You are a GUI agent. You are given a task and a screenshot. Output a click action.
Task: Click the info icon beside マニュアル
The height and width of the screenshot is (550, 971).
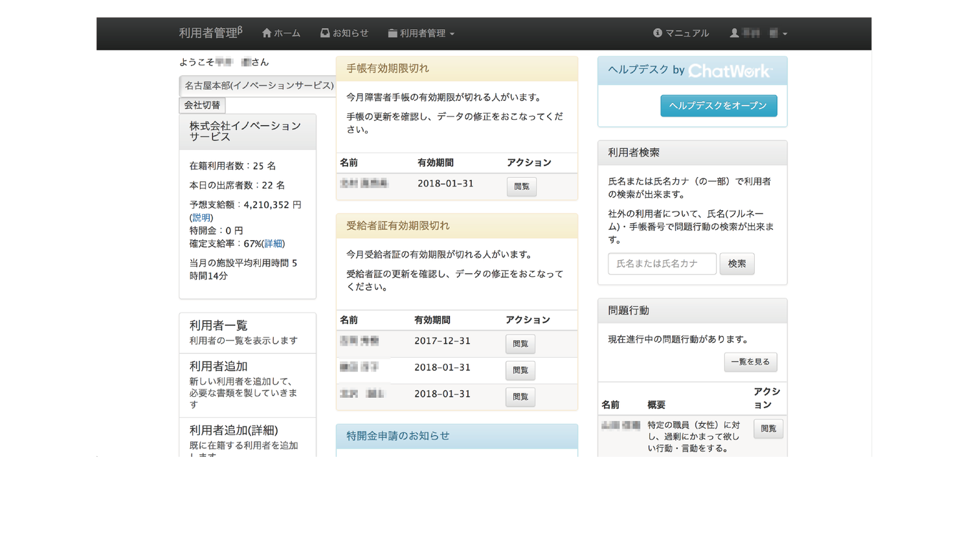pos(658,33)
